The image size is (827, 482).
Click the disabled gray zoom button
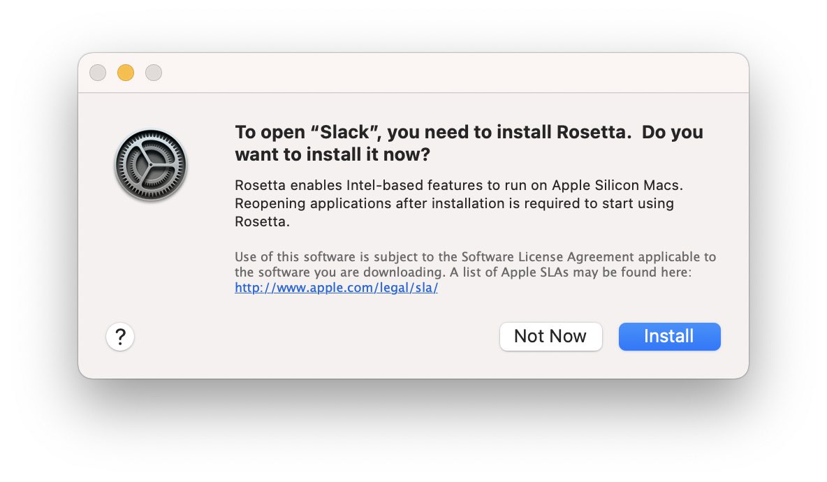154,72
